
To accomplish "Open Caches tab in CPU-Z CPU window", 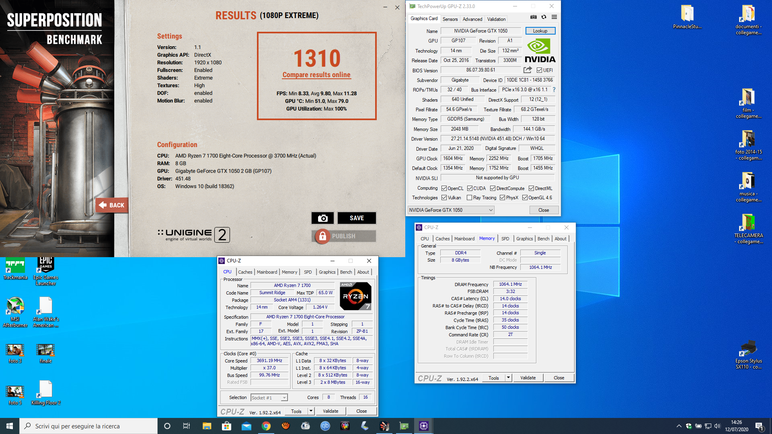I will point(245,272).
